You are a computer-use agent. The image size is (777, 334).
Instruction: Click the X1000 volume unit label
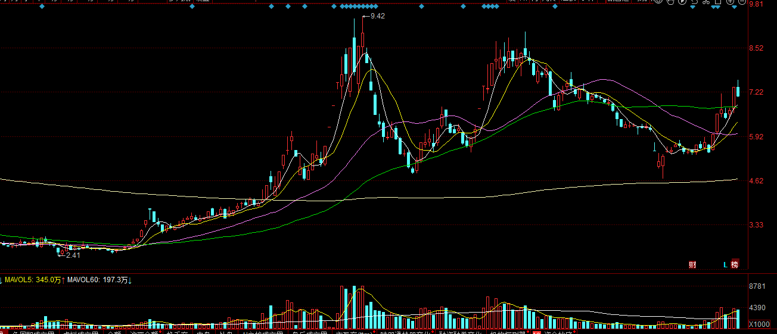click(x=759, y=324)
